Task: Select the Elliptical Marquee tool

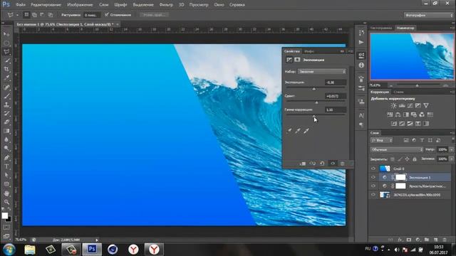Action: coord(6,43)
